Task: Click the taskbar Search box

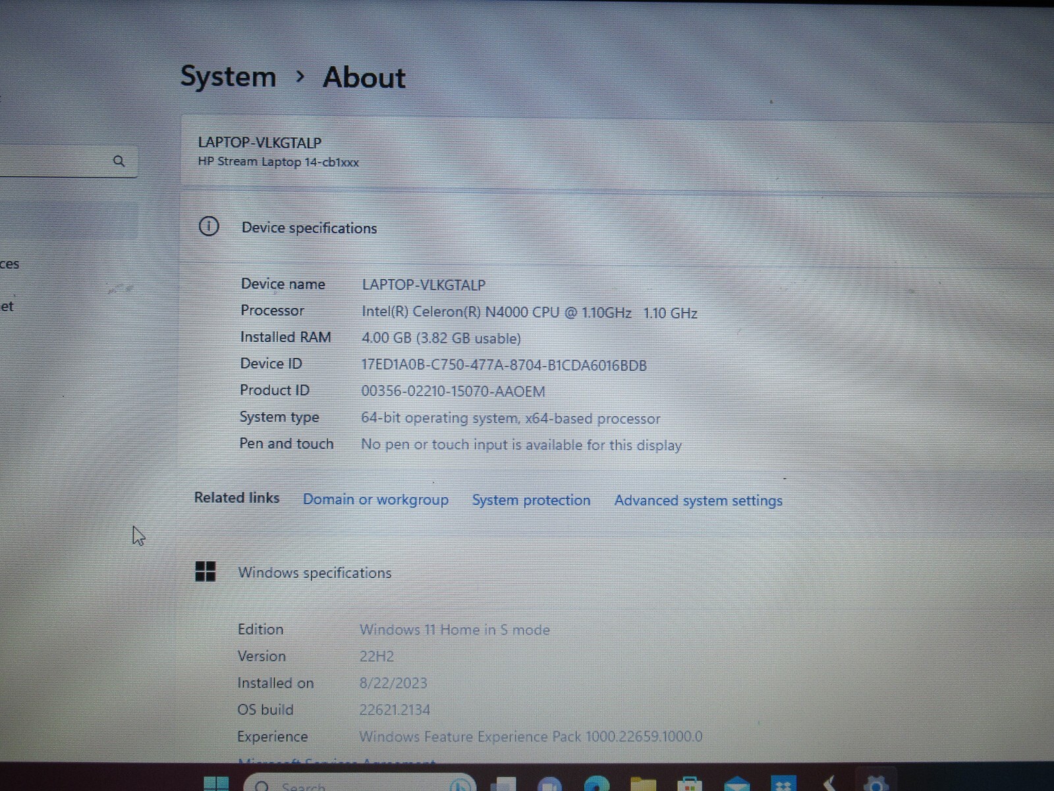Action: [360, 782]
